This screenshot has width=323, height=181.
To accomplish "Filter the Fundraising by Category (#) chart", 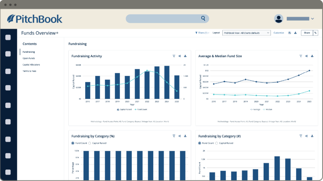I will tap(301, 136).
